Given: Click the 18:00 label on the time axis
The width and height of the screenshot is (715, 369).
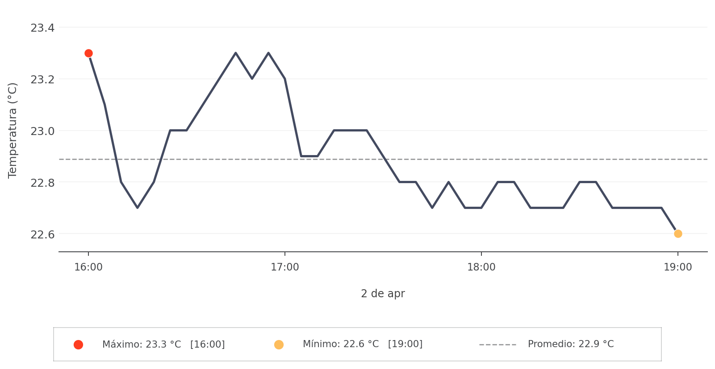Looking at the screenshot, I should 481,267.
